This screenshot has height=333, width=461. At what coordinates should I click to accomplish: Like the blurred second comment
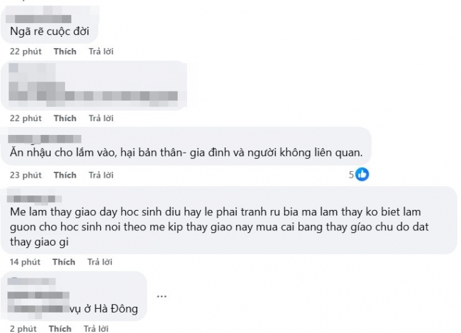click(x=65, y=118)
